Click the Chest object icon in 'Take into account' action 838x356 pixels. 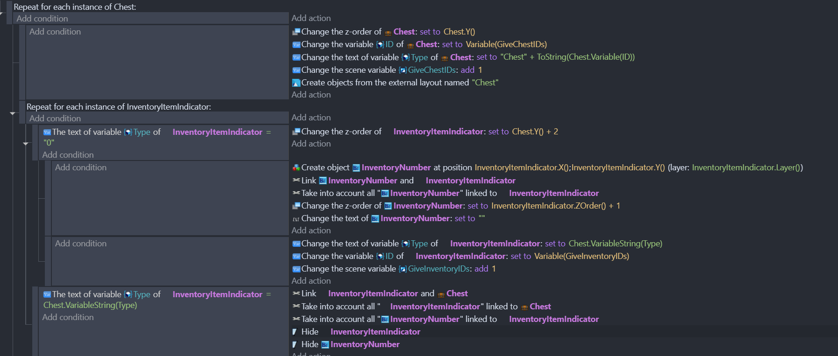click(x=524, y=307)
